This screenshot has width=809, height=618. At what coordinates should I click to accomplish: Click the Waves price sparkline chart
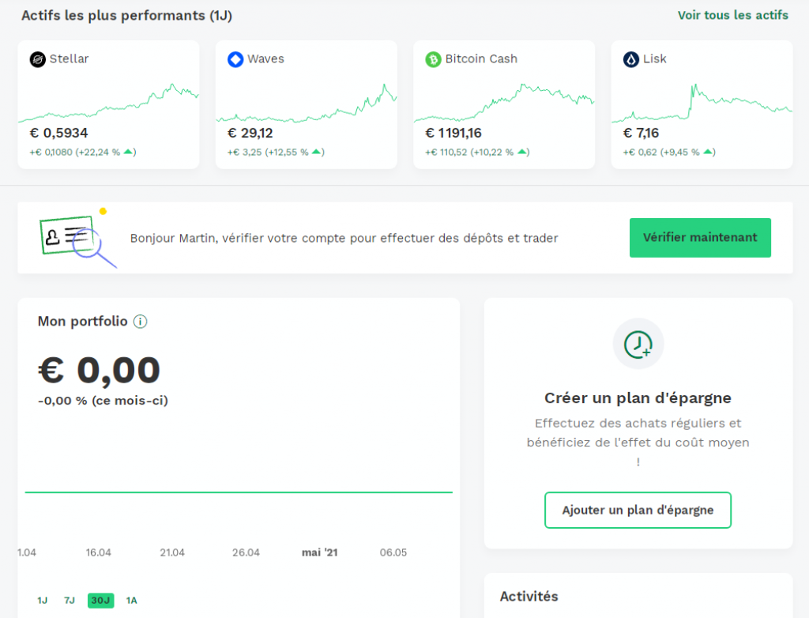pos(306,104)
